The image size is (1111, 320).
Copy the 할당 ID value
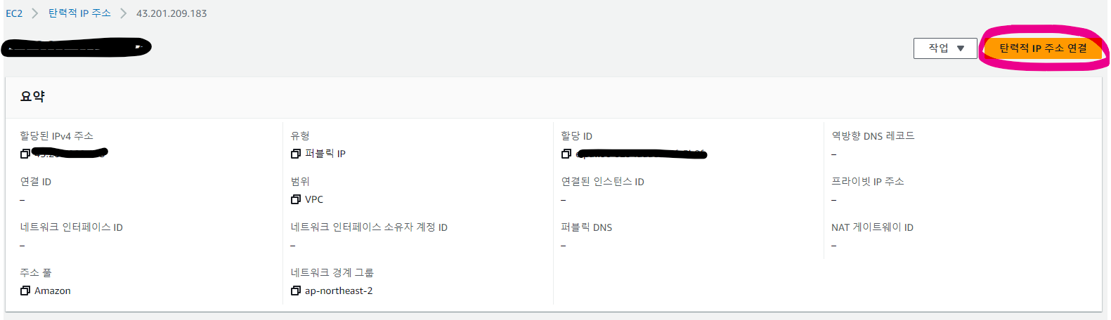click(566, 154)
